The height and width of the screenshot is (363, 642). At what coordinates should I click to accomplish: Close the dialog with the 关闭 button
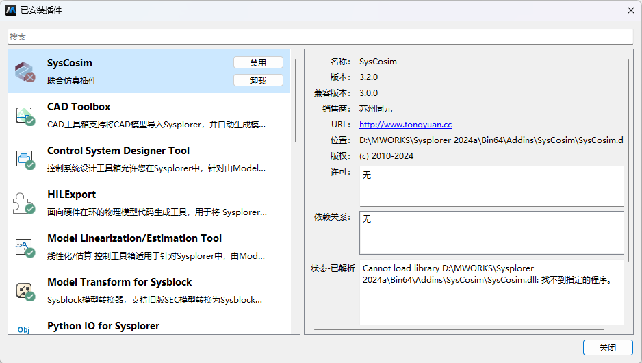[608, 347]
